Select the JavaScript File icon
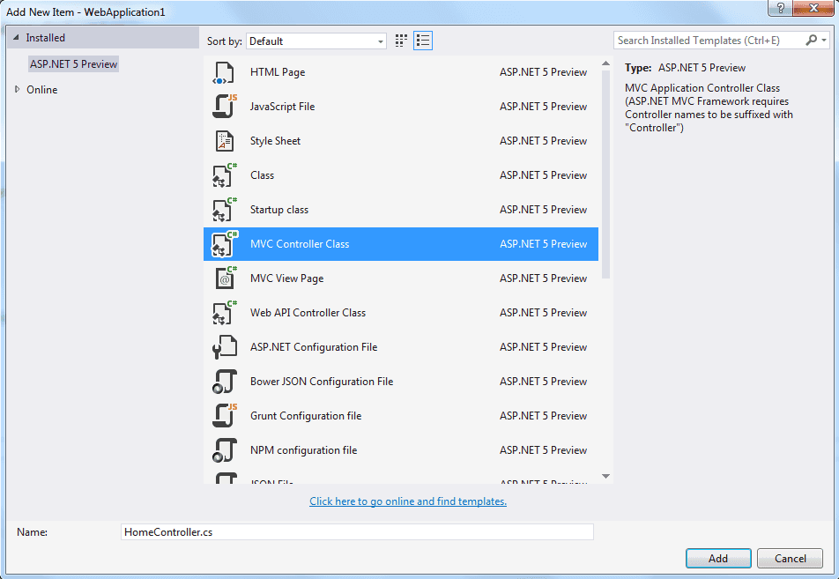839x579 pixels. pos(225,107)
